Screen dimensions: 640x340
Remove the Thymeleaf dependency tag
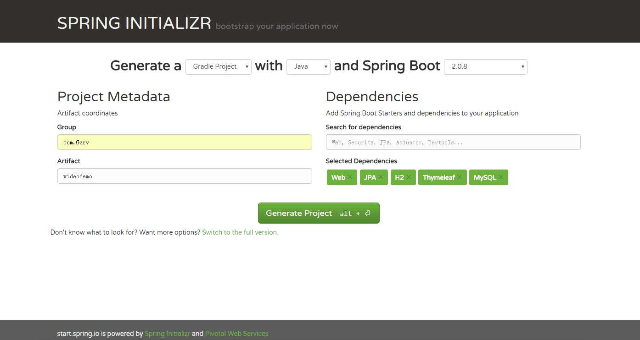click(x=460, y=177)
